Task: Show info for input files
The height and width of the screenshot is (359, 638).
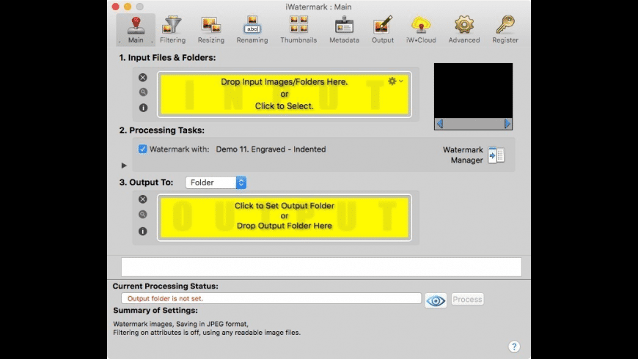Action: click(x=143, y=108)
